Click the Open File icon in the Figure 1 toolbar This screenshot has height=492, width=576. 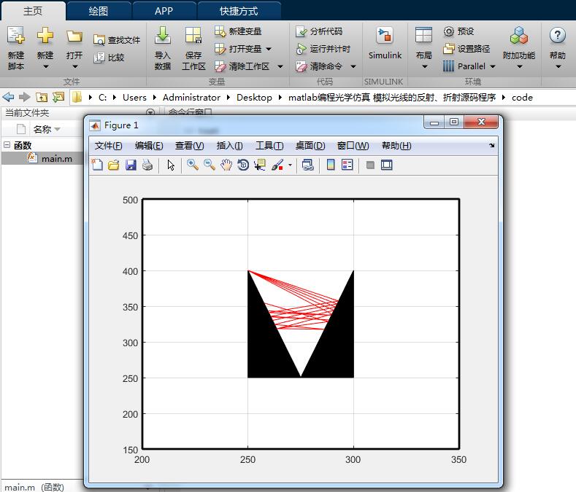point(114,165)
